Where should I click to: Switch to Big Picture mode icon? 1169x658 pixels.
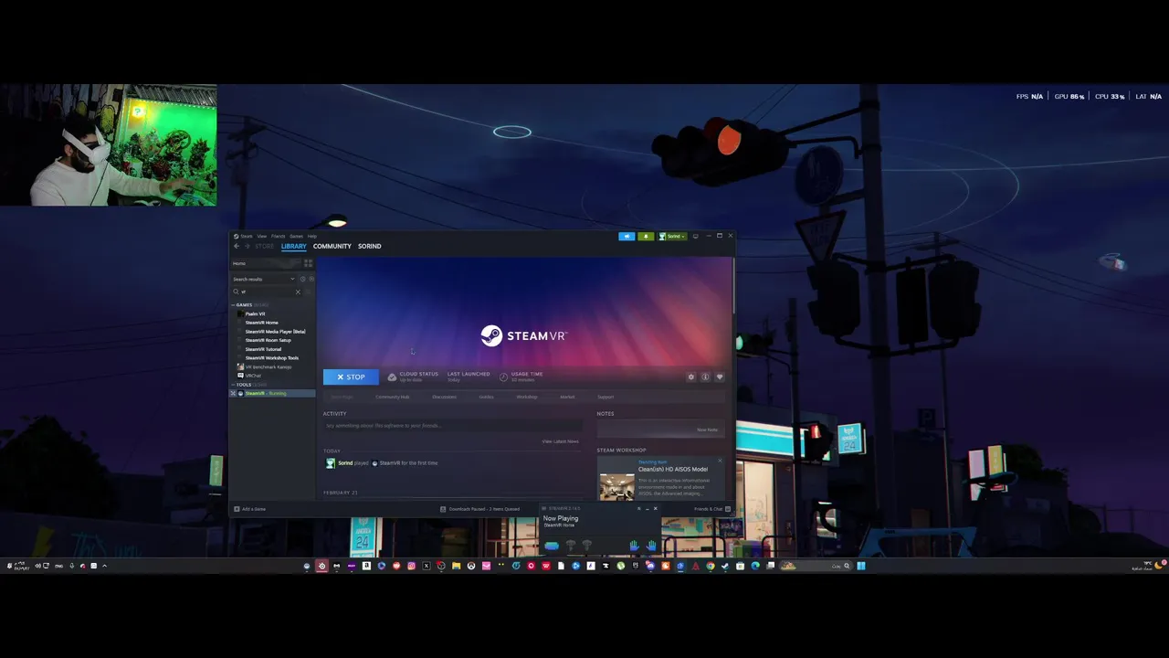[x=695, y=236]
